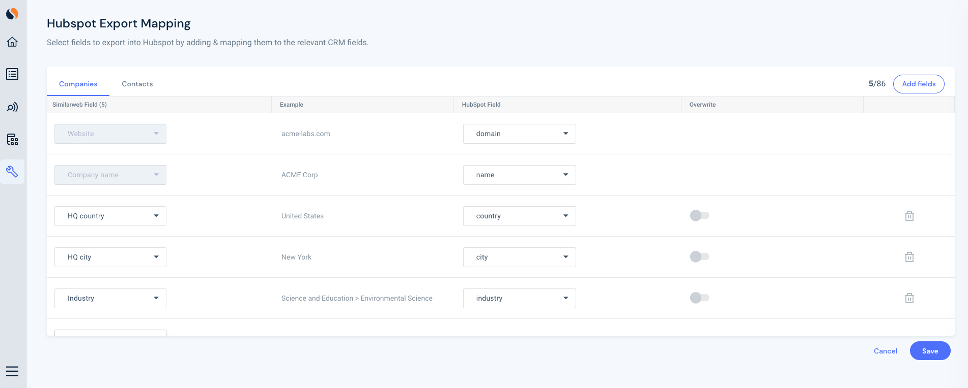Click the Save button

tap(930, 351)
